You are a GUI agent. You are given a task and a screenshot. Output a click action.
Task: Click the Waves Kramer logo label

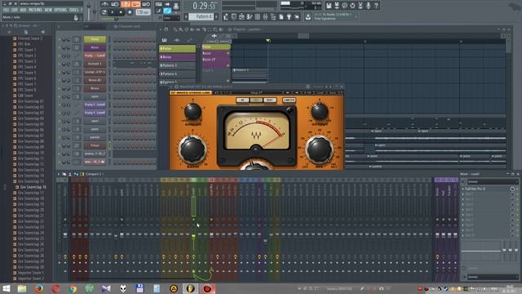click(x=190, y=92)
